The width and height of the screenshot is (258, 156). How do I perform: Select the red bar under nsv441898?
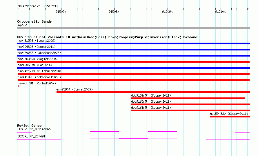(133, 80)
